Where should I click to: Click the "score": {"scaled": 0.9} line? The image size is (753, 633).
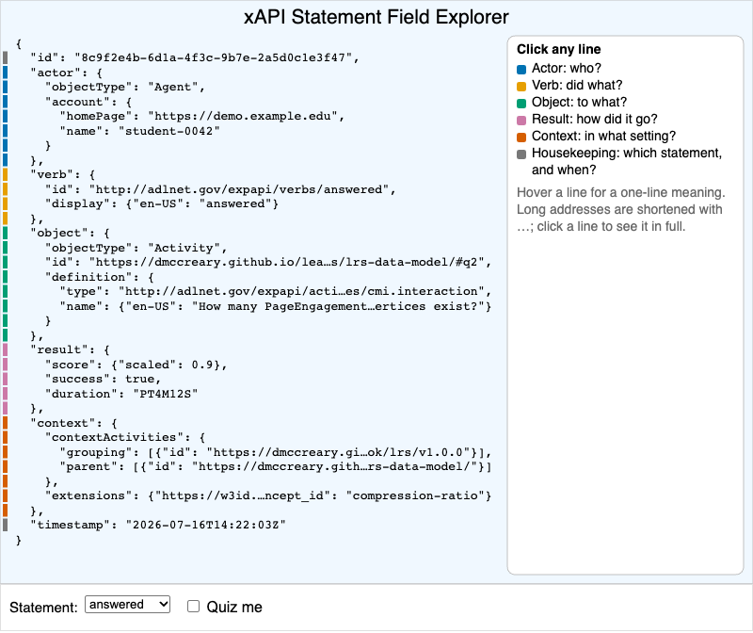point(136,365)
